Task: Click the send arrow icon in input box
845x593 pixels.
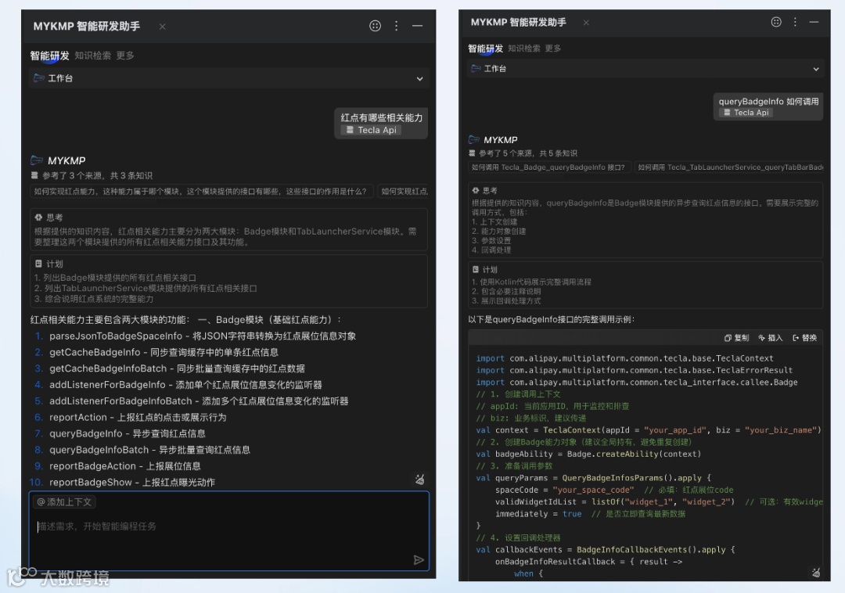Action: coord(419,560)
